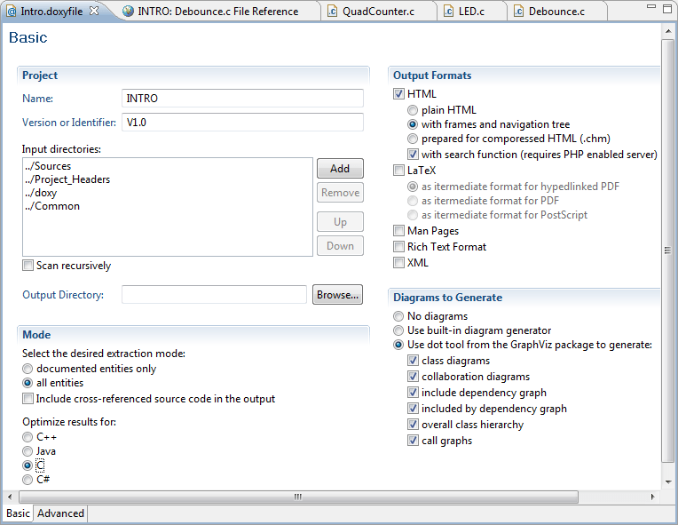Click the Remove directory button
Viewport: 678px width, 525px height.
(x=340, y=193)
